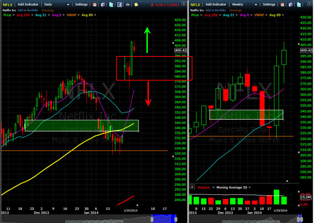Click the blue range slider on Daily timeline

coord(164,219)
